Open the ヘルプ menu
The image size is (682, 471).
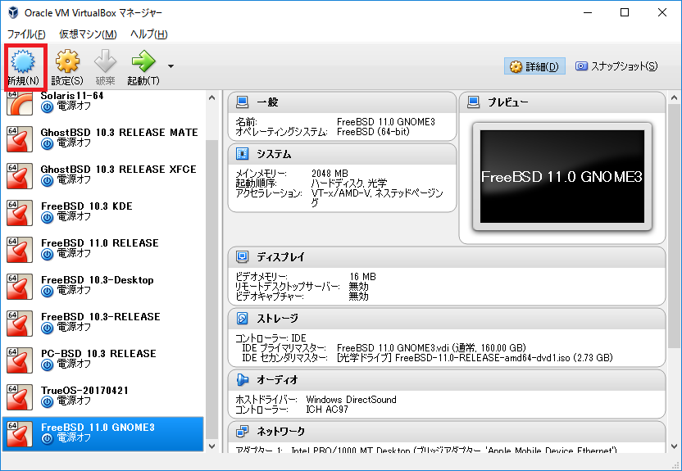(148, 34)
